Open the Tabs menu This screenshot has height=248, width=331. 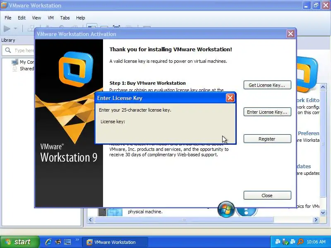pyautogui.click(x=65, y=18)
